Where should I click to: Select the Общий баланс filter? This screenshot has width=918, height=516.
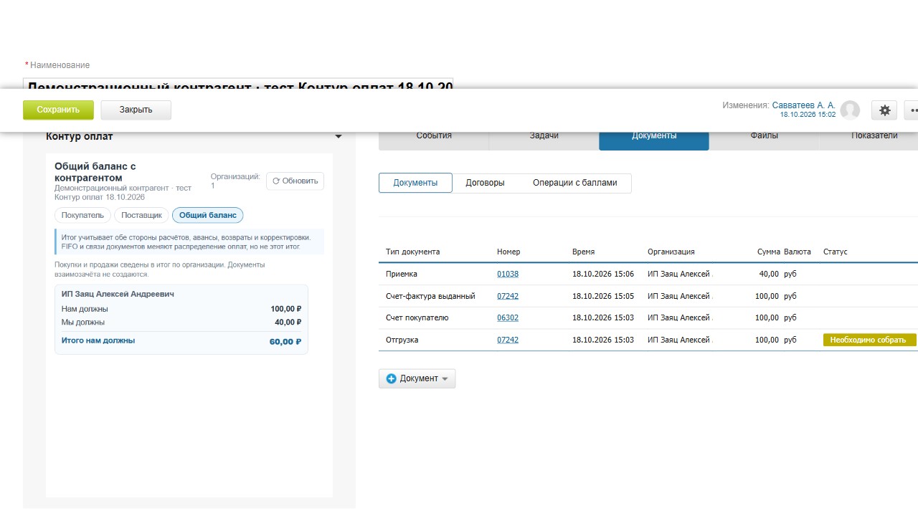[x=207, y=215]
